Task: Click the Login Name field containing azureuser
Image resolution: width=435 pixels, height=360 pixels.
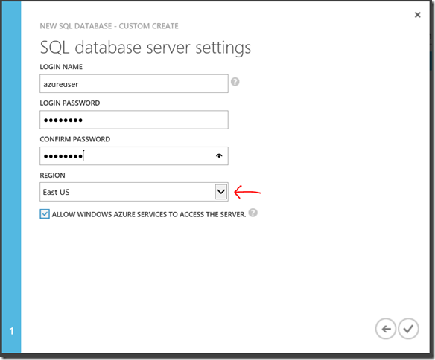Action: coord(134,83)
